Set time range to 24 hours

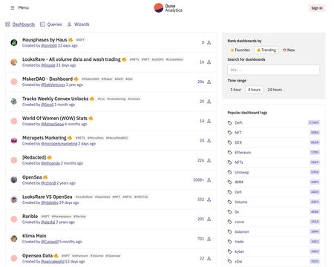[x=275, y=90]
